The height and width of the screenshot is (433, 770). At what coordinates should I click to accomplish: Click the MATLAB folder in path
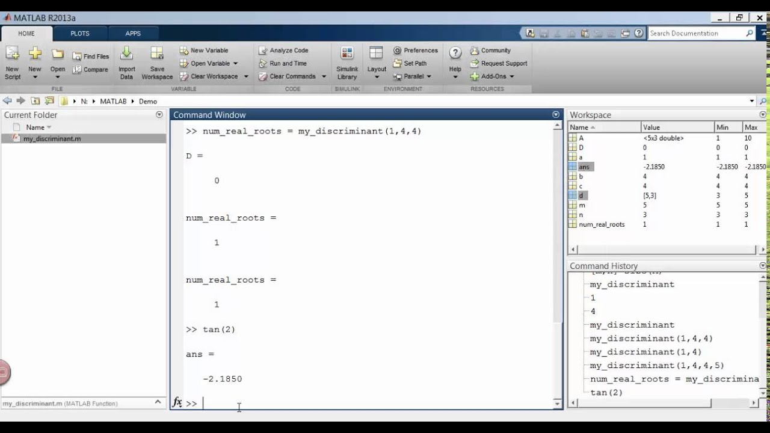(x=113, y=102)
